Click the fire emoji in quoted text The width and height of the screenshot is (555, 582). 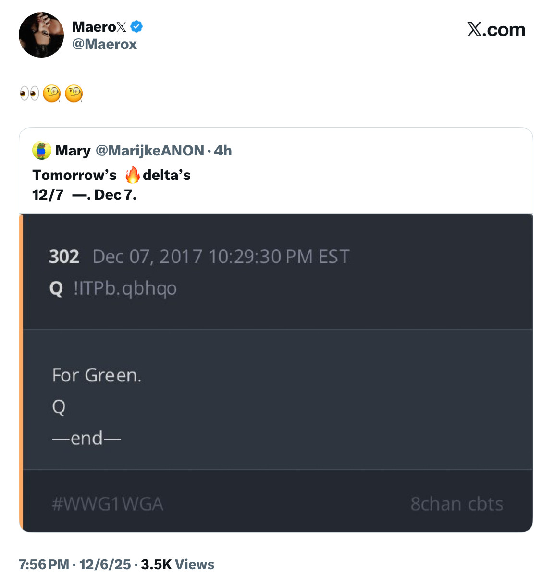coord(132,175)
